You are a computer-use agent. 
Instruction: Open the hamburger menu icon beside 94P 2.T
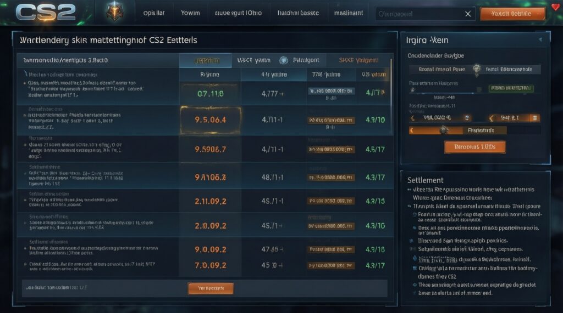(534, 118)
